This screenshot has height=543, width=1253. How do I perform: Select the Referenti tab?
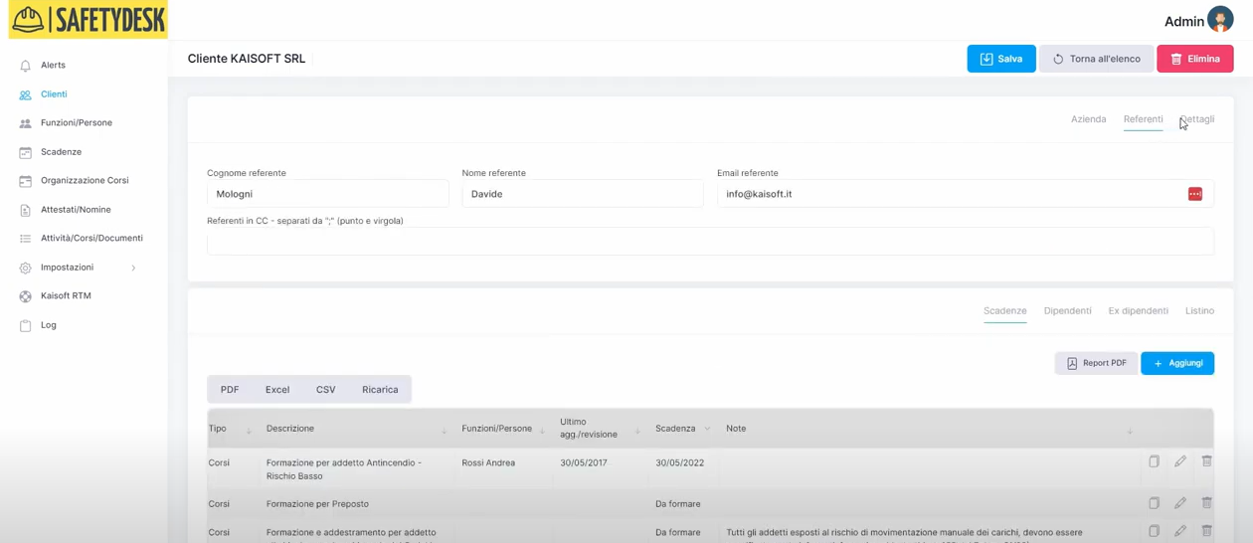(1143, 119)
